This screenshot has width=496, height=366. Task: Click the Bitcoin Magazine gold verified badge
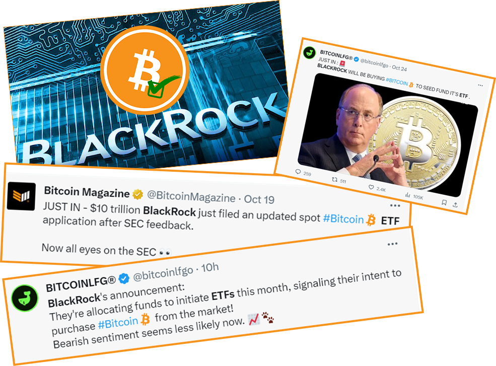click(137, 194)
